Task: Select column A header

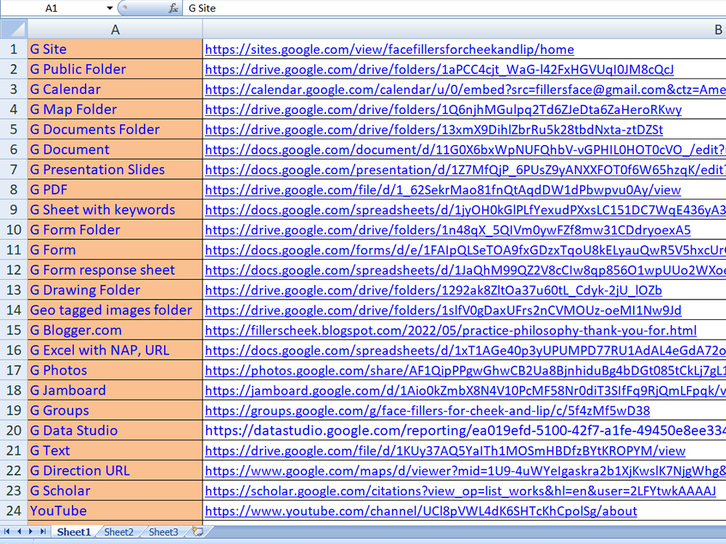Action: (x=115, y=30)
